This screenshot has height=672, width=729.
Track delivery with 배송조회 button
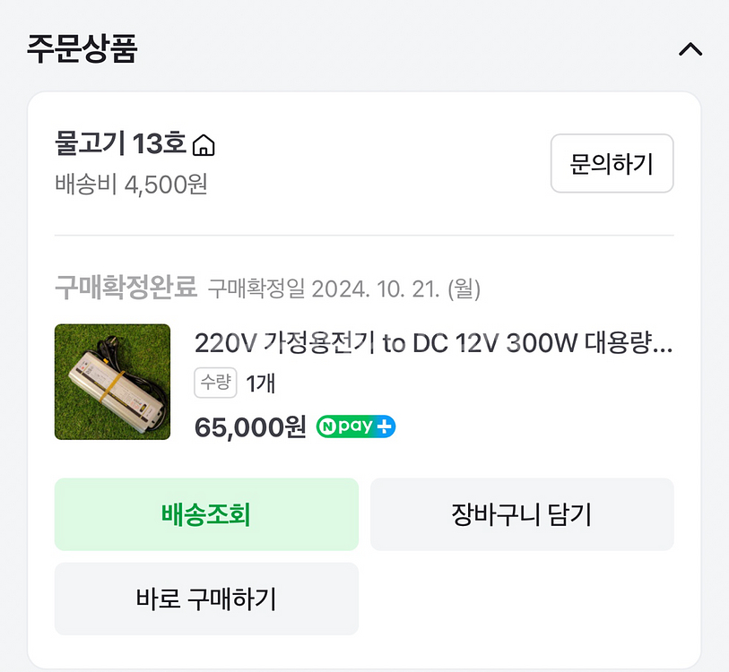(206, 514)
